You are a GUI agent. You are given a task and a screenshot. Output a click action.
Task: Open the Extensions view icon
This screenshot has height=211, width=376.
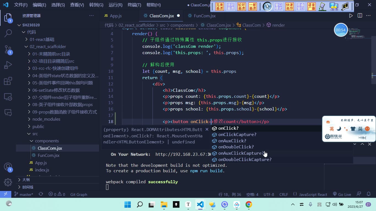[x=8, y=81]
